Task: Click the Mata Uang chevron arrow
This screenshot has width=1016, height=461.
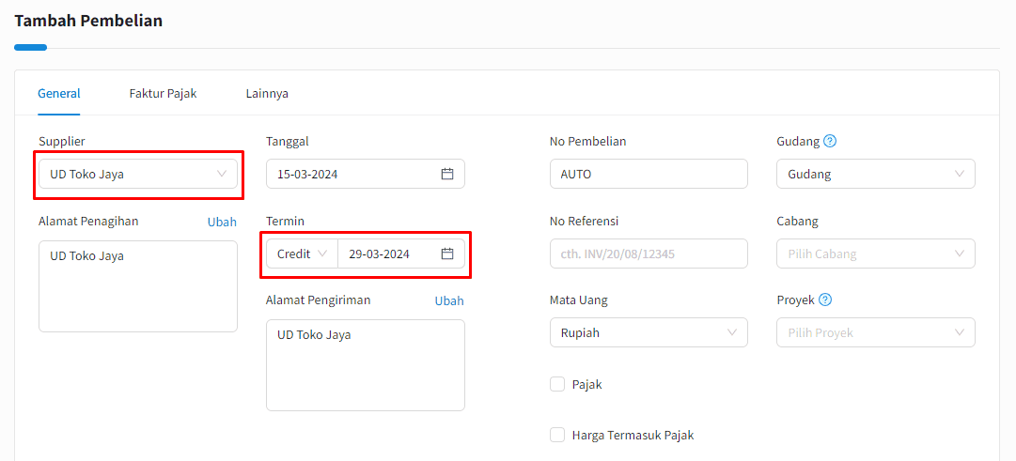Action: point(732,332)
